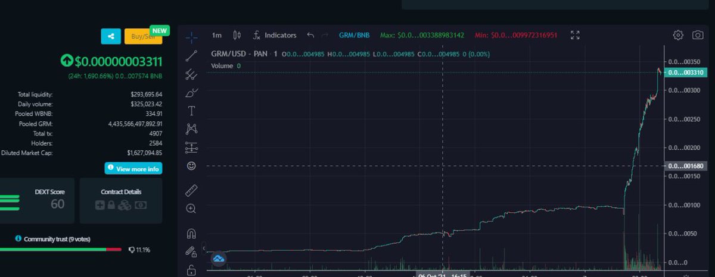Select the trend line drawing tool

(191, 56)
